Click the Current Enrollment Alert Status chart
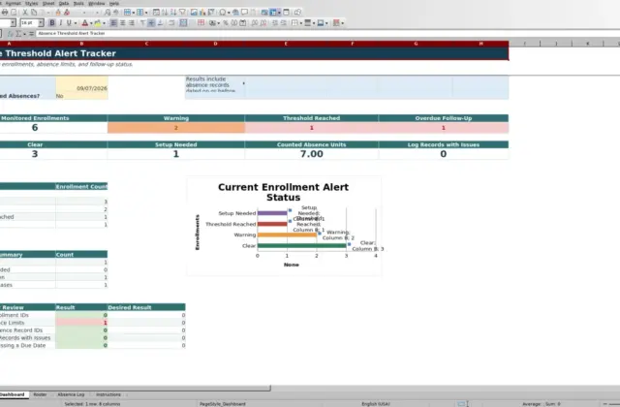Screen dimensions: 620x407 pyautogui.click(x=284, y=226)
